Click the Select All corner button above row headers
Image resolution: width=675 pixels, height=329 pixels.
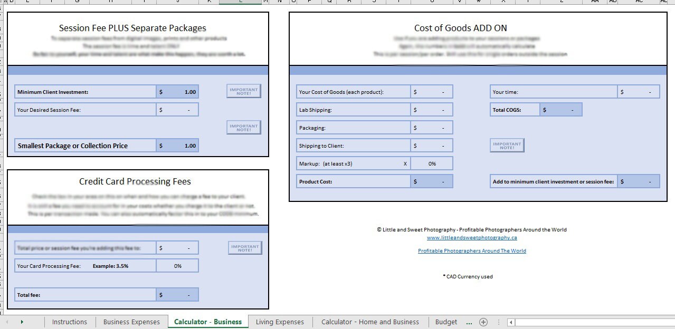pyautogui.click(x=3, y=3)
